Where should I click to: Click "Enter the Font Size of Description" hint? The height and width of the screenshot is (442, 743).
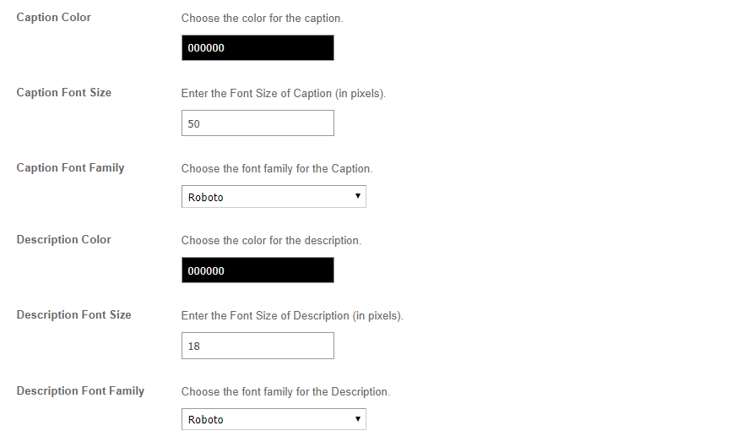[292, 315]
